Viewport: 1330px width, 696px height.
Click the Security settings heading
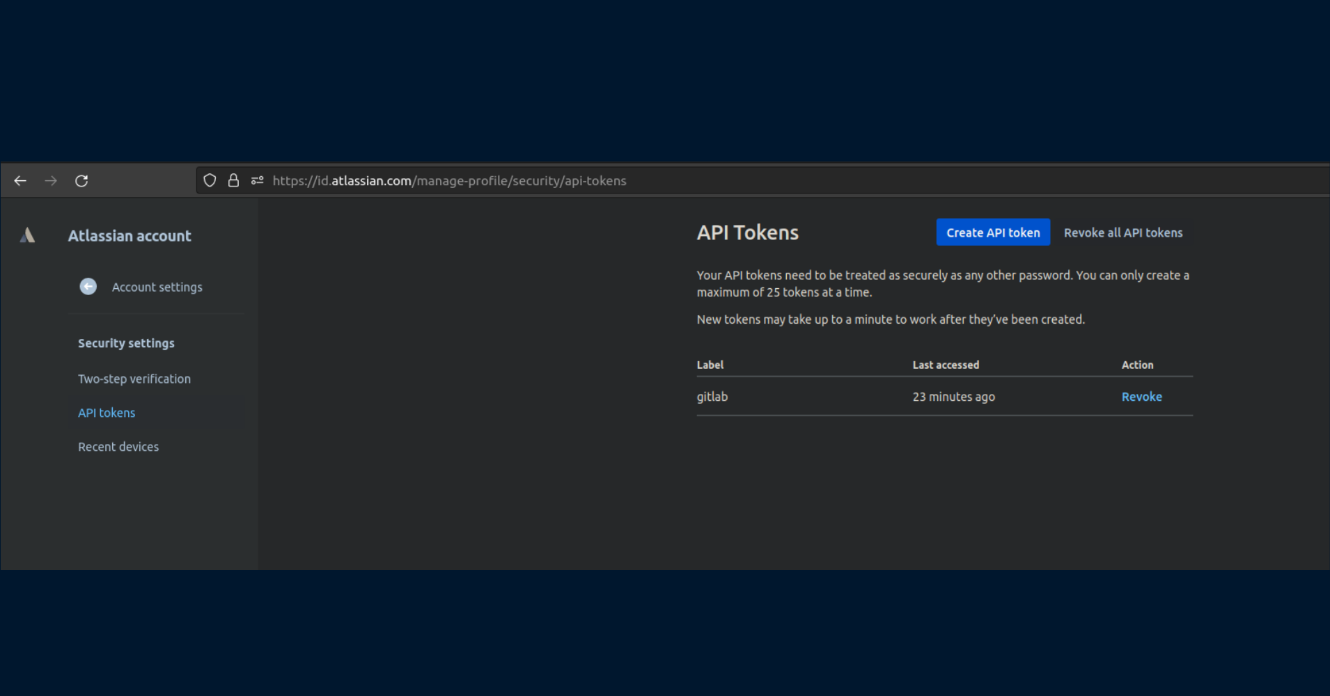pos(126,343)
